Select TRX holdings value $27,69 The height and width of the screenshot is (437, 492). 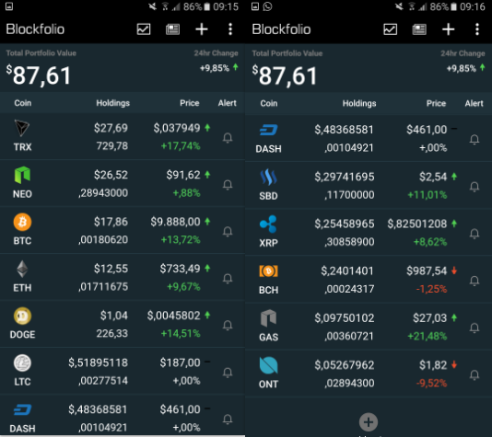pos(111,128)
